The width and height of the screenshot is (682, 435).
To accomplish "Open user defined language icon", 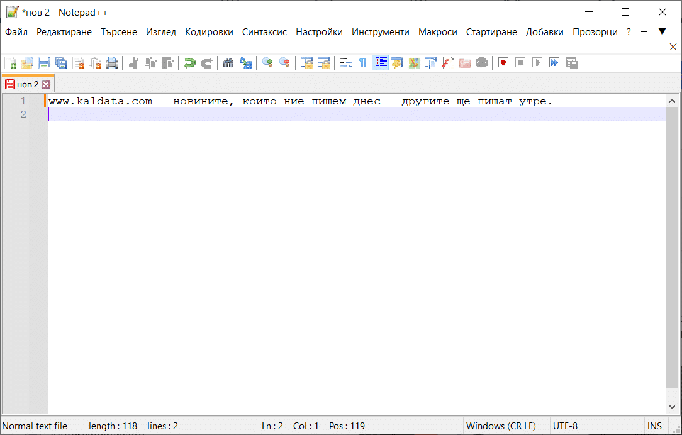I will (x=396, y=63).
